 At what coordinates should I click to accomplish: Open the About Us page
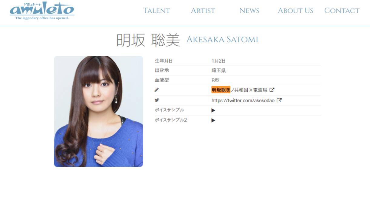tap(296, 11)
